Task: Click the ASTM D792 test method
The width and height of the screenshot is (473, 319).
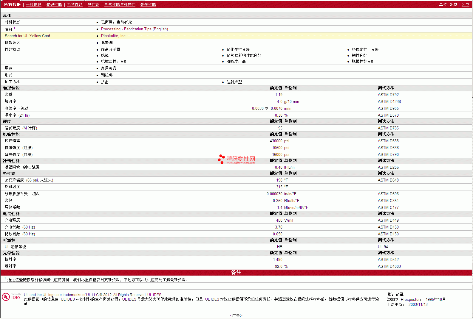Action: [388, 95]
